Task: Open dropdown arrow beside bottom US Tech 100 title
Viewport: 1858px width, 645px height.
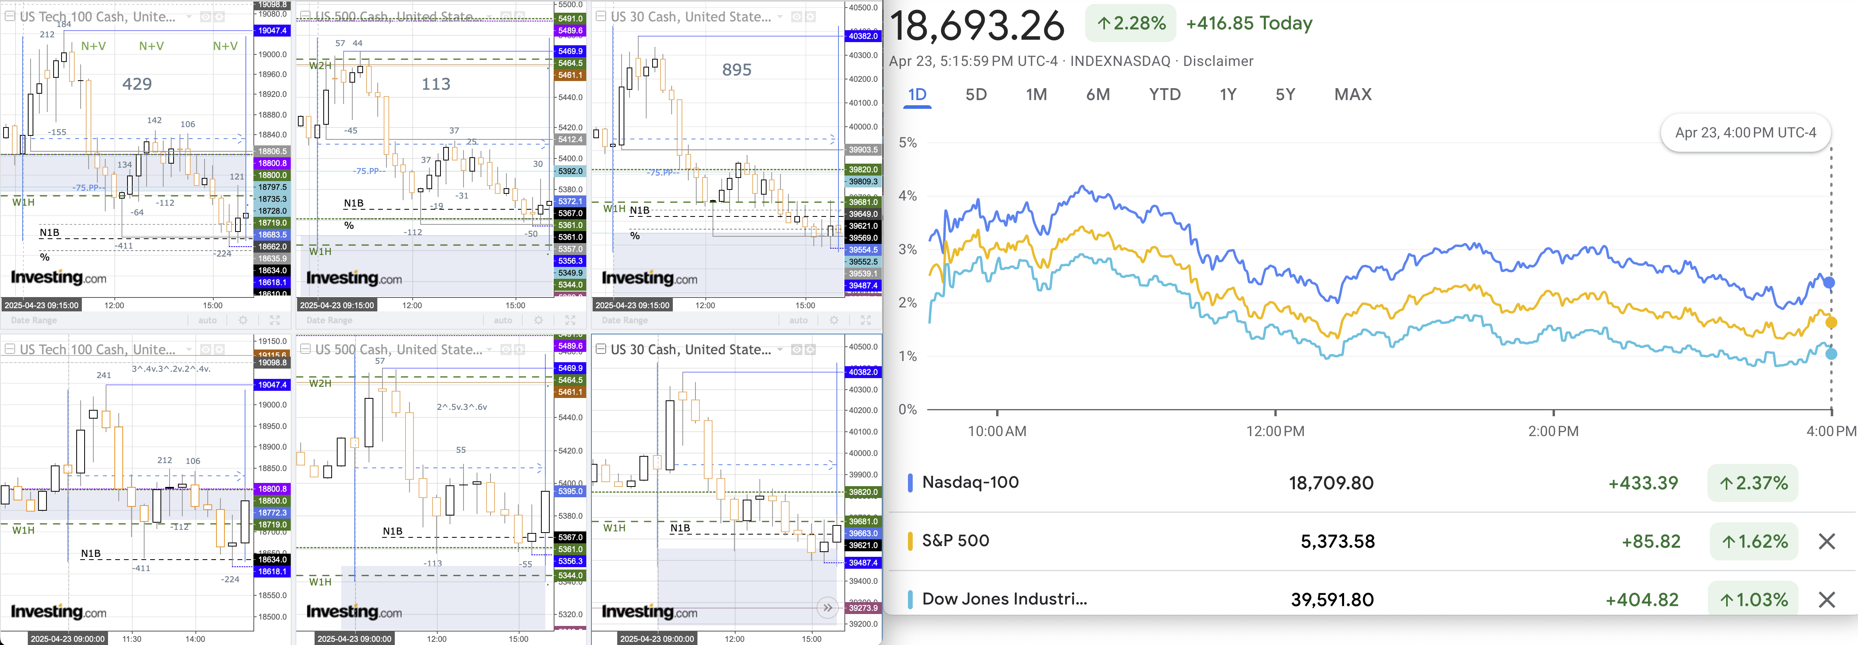Action: (x=189, y=350)
